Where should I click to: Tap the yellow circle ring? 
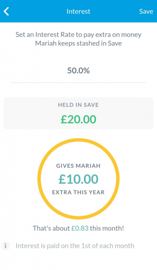pyautogui.click(x=78, y=179)
